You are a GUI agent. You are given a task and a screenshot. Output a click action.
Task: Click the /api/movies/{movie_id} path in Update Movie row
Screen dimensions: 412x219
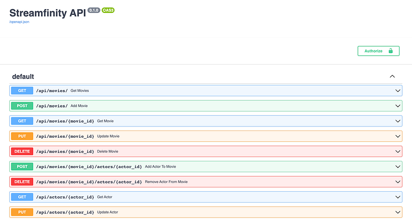click(x=65, y=136)
